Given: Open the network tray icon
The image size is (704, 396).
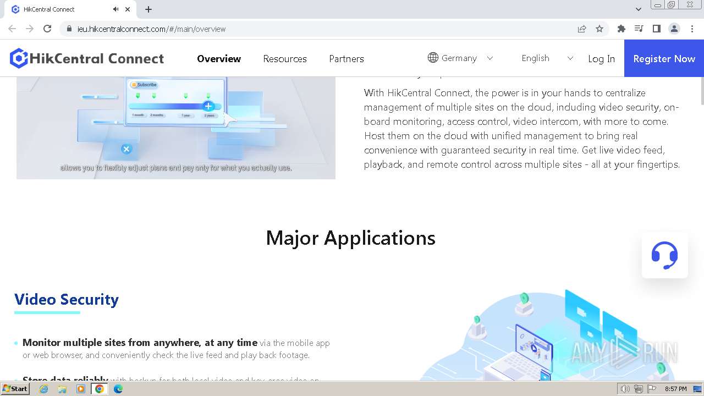Looking at the screenshot, I should tap(639, 389).
